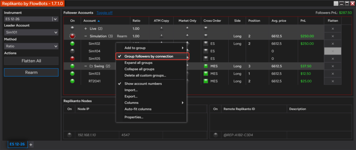Image resolution: width=356 pixels, height=150 pixels.
Task: Toggle Live group Cross Order box
Action: coord(206,28)
